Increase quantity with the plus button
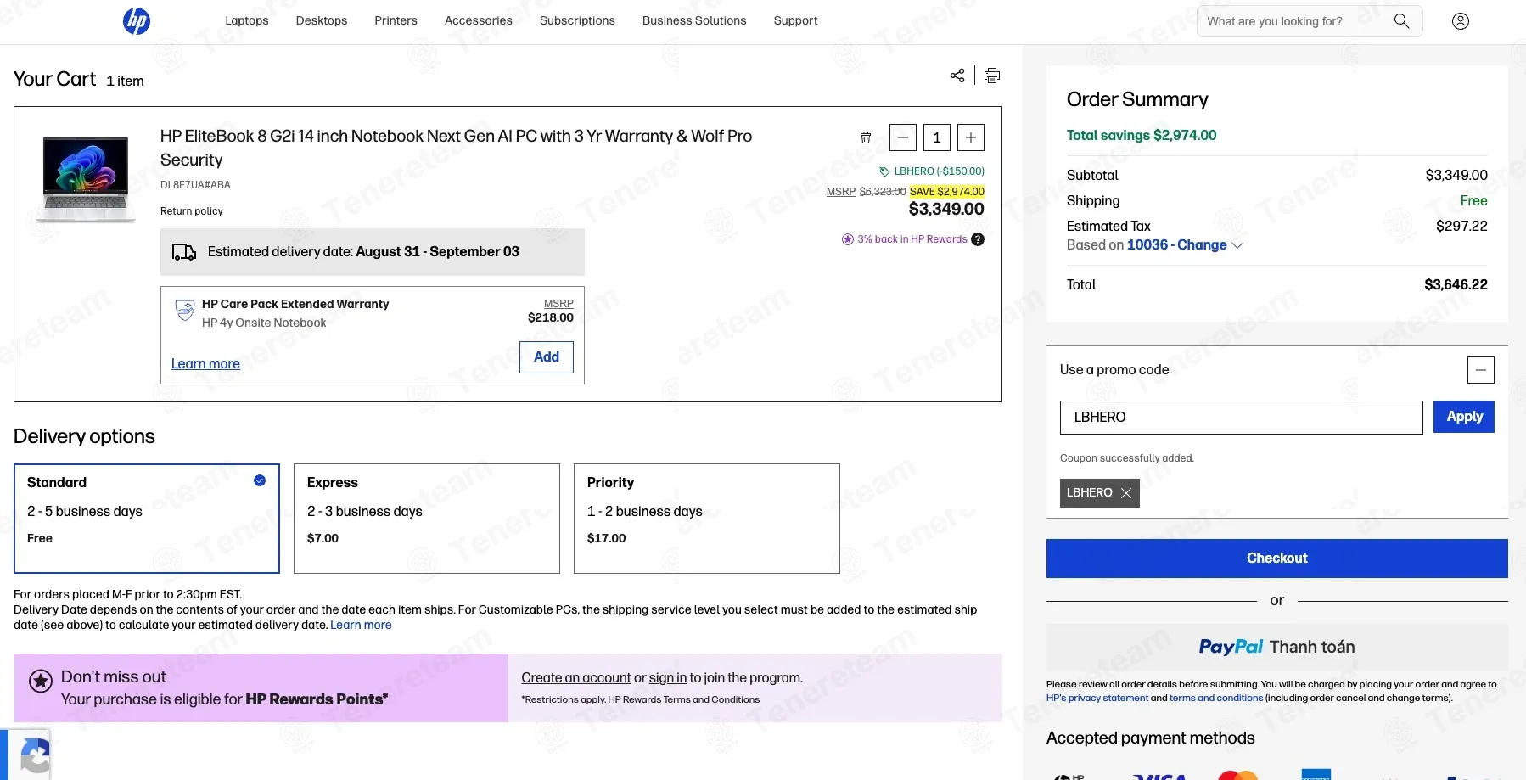This screenshot has height=780, width=1526. (x=971, y=137)
